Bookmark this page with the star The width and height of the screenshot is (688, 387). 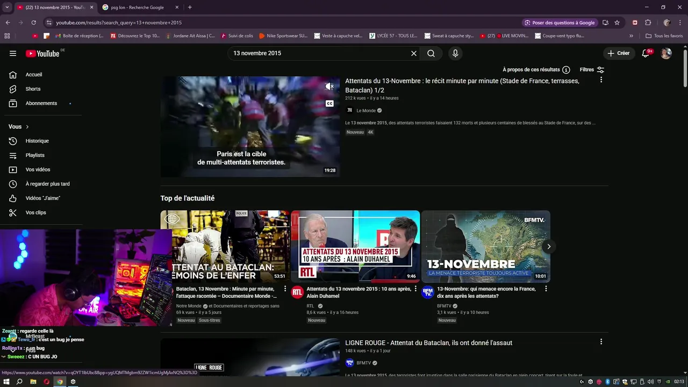click(x=617, y=23)
